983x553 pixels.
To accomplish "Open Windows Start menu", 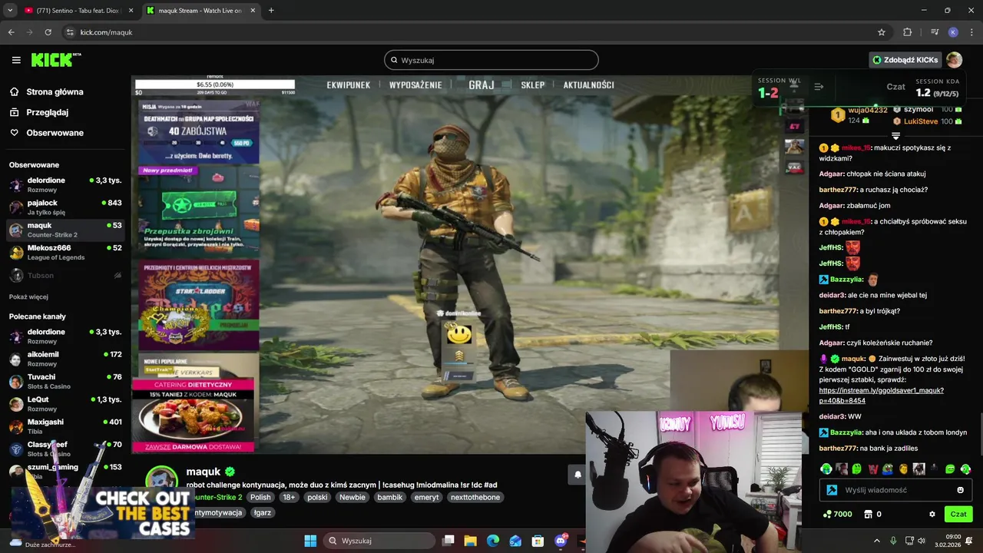I will point(310,541).
